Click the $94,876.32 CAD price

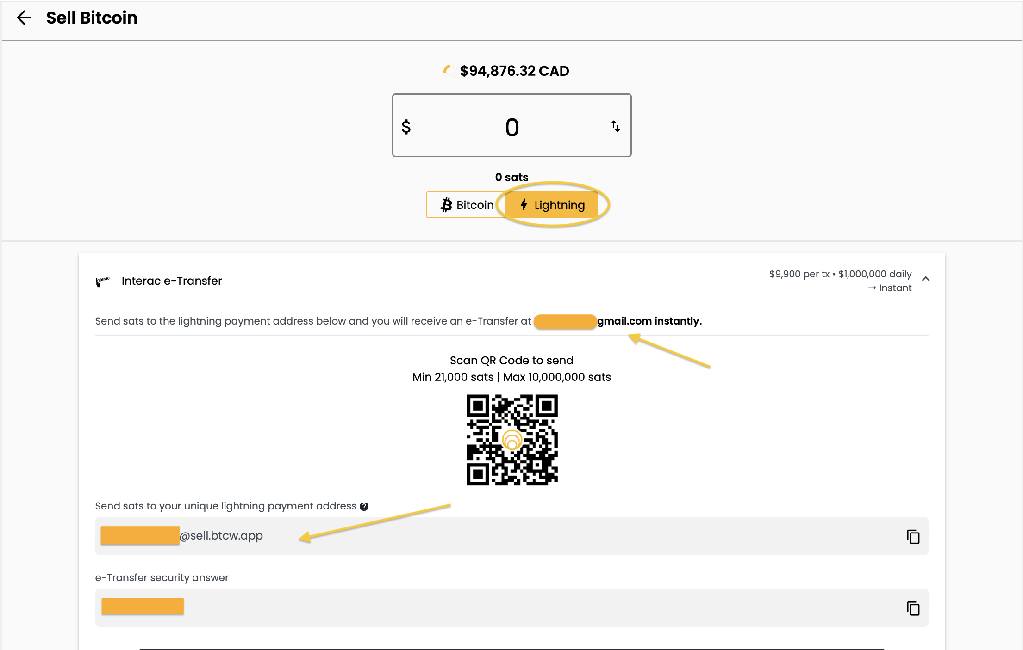[x=514, y=71]
